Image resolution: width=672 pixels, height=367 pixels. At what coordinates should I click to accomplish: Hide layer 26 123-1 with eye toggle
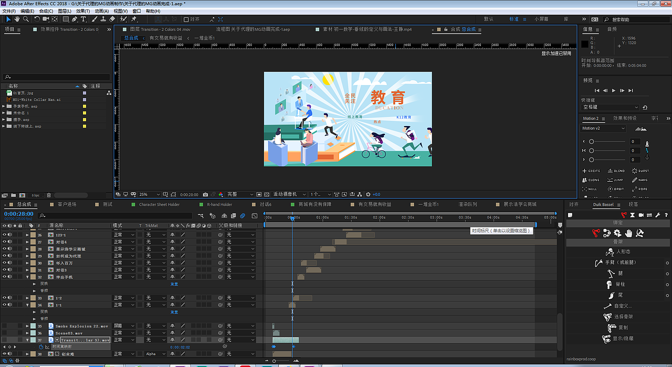click(x=4, y=235)
